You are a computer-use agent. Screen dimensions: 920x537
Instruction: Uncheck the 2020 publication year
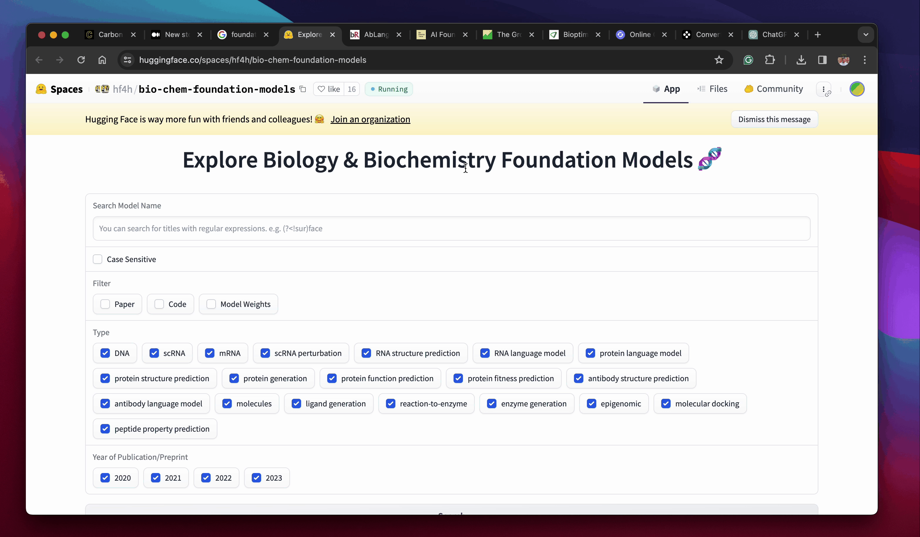[105, 477]
